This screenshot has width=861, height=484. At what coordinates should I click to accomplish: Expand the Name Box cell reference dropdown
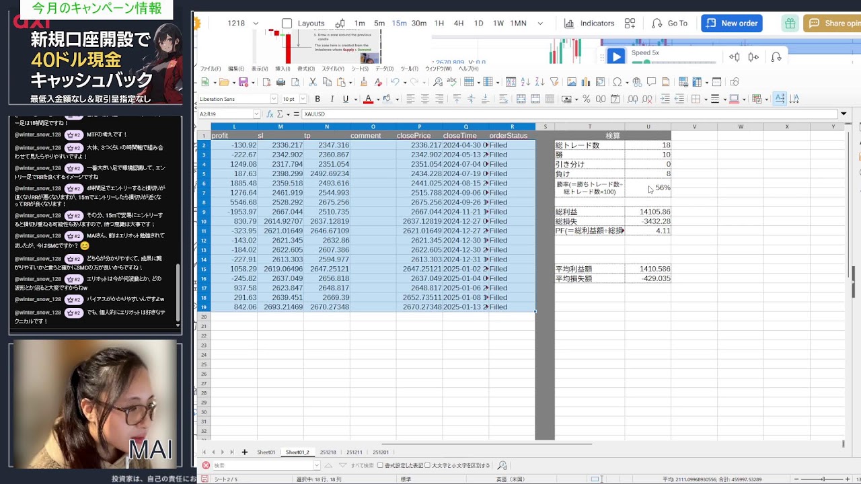pos(256,114)
